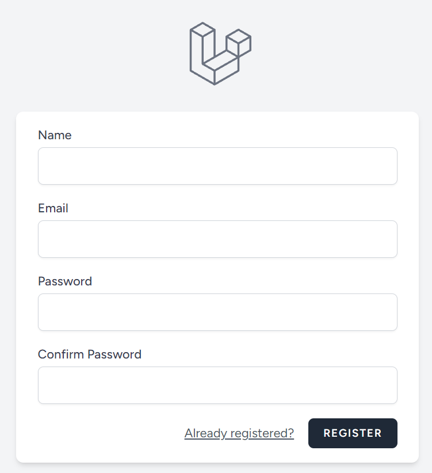
Task: Click the right end of the Name field
Action: click(388, 166)
